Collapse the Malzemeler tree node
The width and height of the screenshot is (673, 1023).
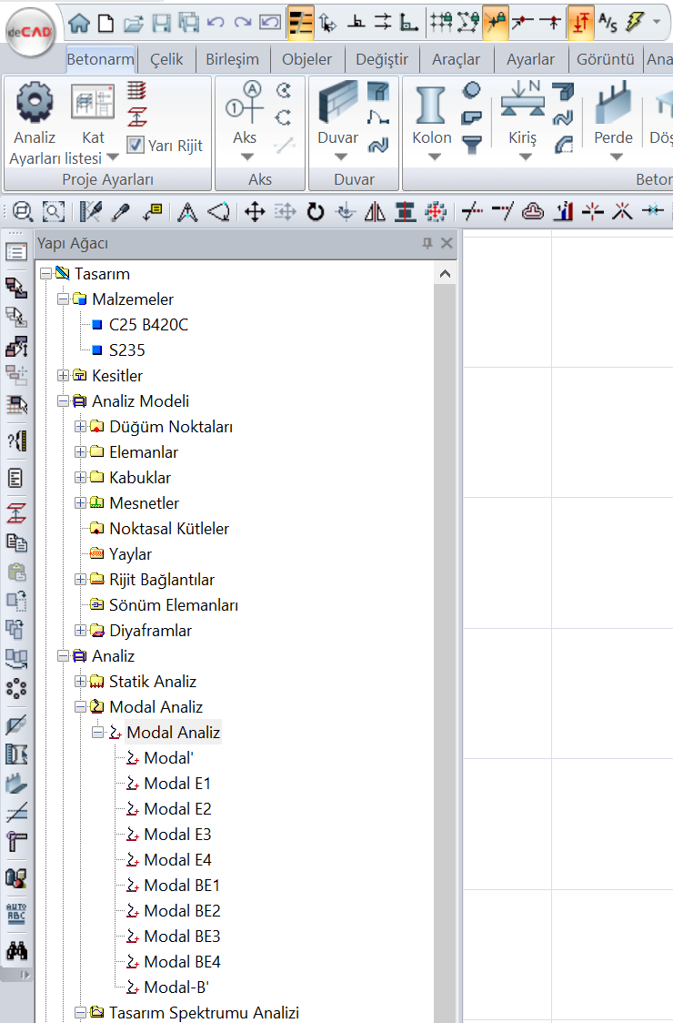click(x=64, y=299)
